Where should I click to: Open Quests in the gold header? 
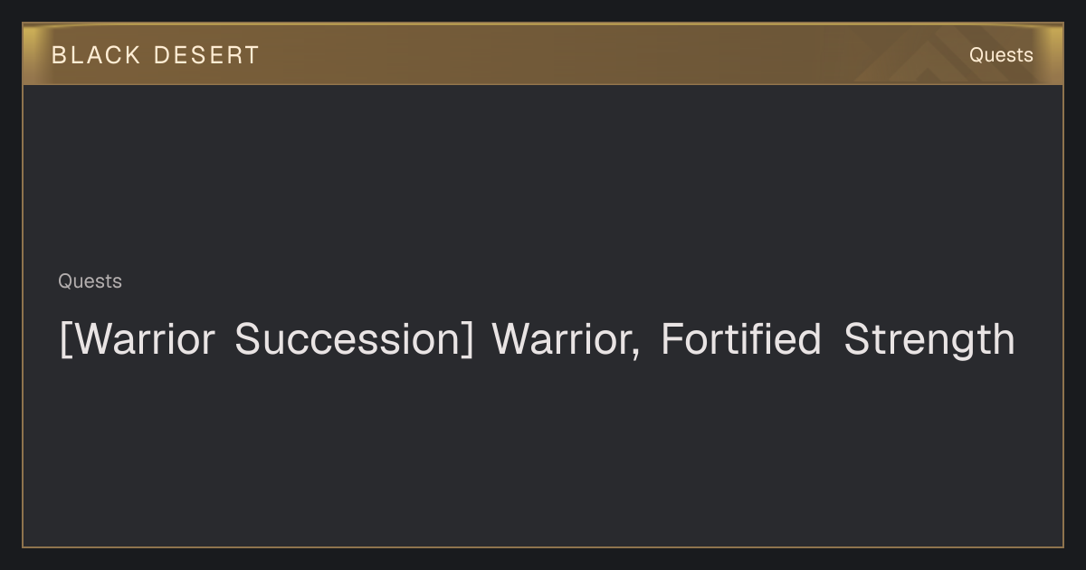click(x=1001, y=55)
